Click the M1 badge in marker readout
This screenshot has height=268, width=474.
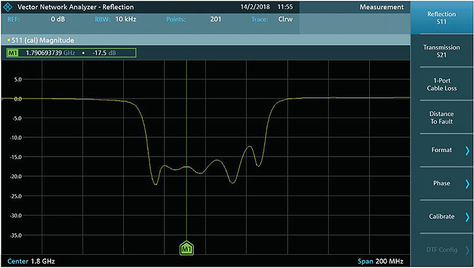point(14,53)
